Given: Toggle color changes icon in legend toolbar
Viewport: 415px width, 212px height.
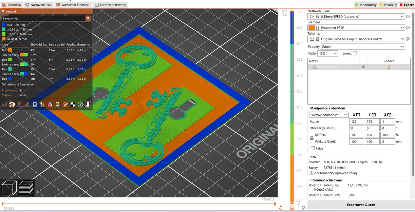Looking at the screenshot, I should 50,104.
